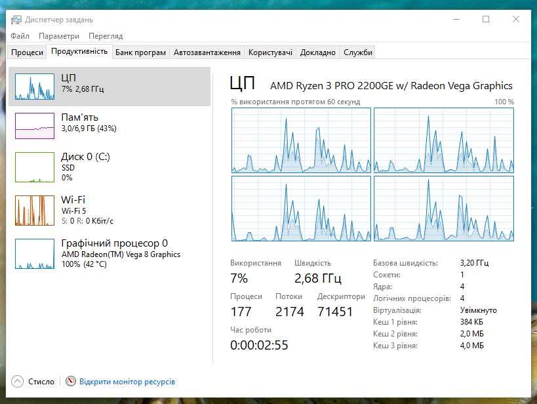Click the top-left CPU core graph

[x=301, y=140]
